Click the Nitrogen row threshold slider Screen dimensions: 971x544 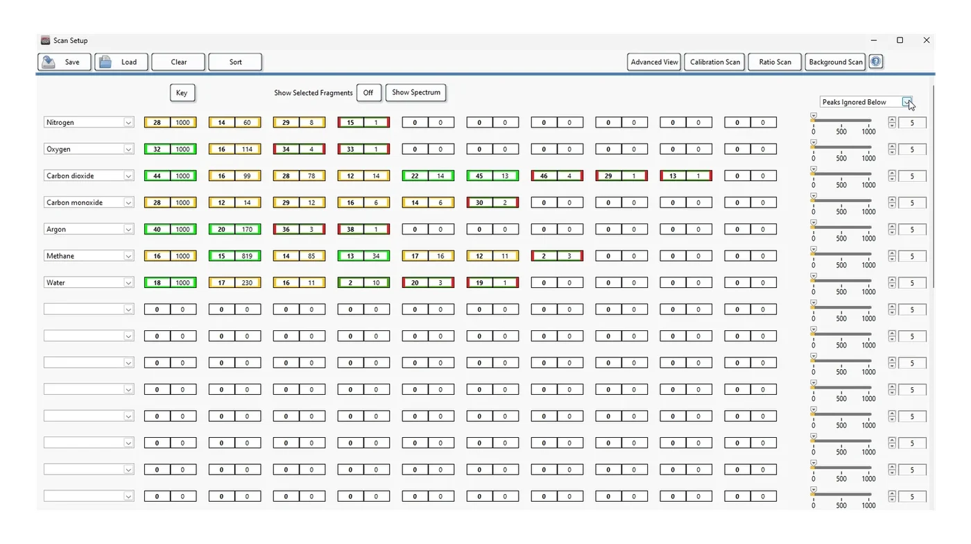[x=841, y=121]
